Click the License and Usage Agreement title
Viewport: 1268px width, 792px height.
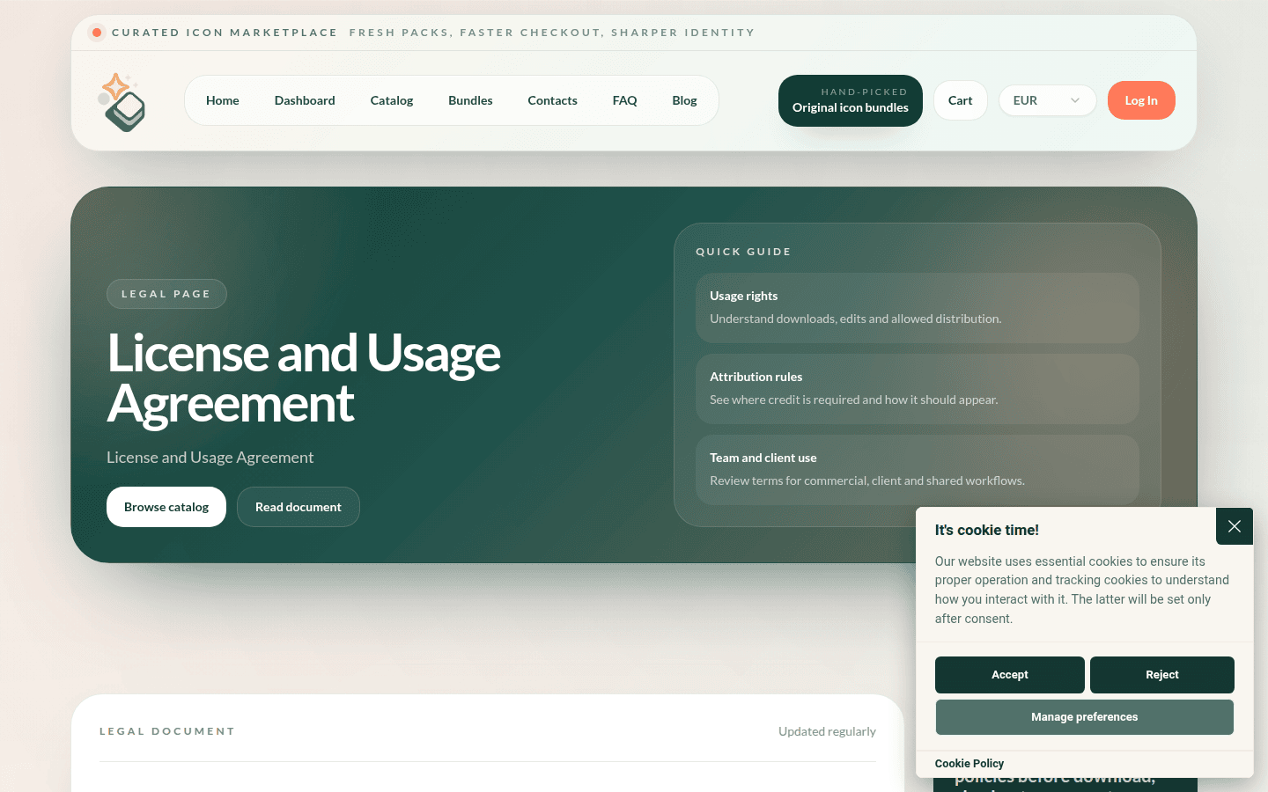304,378
